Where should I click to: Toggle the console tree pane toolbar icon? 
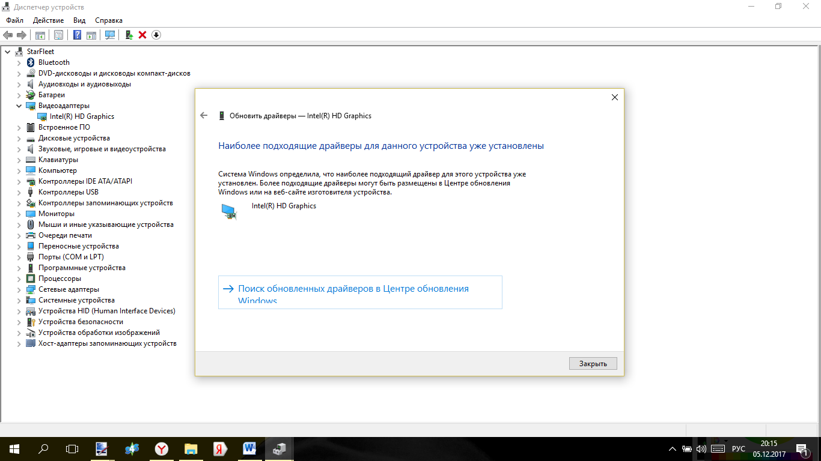tap(40, 35)
